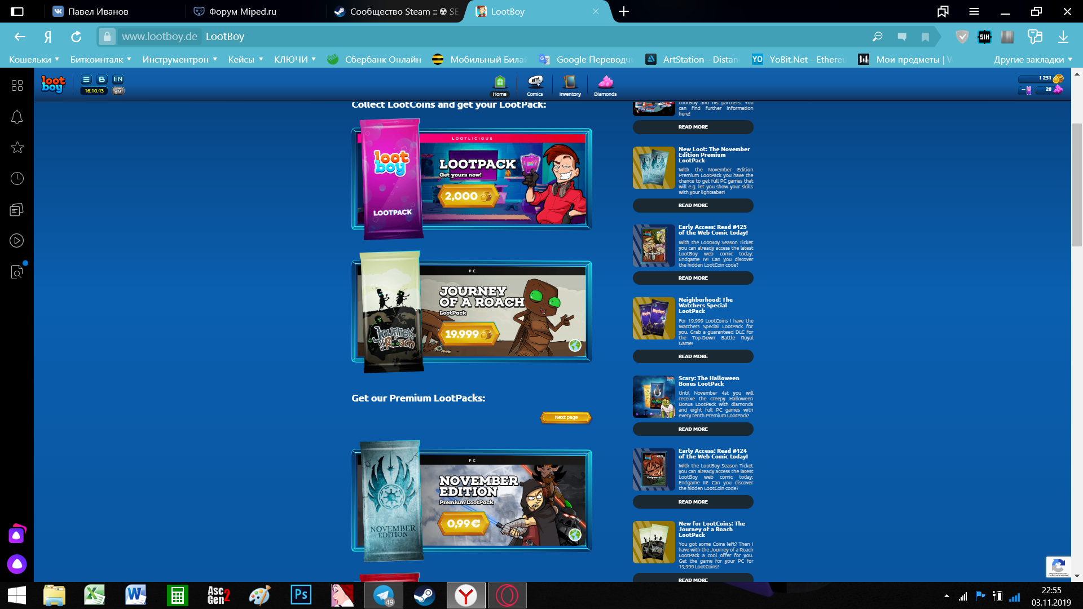The image size is (1083, 609).
Task: Select the Journey of a Roach LootPack
Action: click(472, 311)
